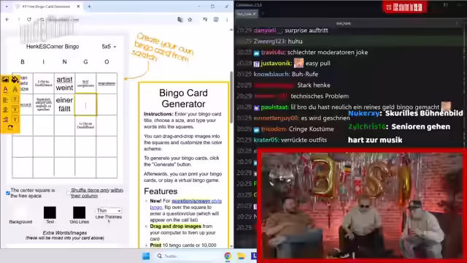Viewport: 467px width, 263px height.
Task: Select the 'einer fällt' bingo cell
Action: coord(64,104)
